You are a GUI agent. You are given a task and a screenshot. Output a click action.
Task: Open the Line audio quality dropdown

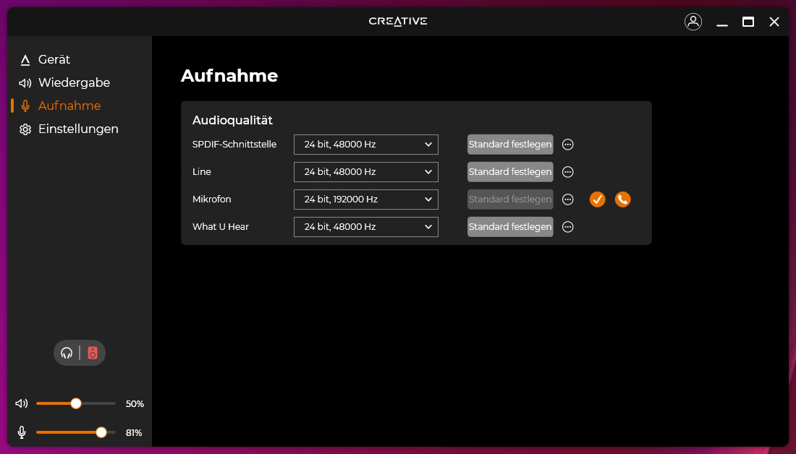[x=365, y=171]
